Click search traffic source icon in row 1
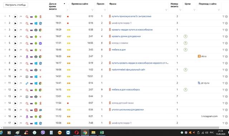 [27, 17]
